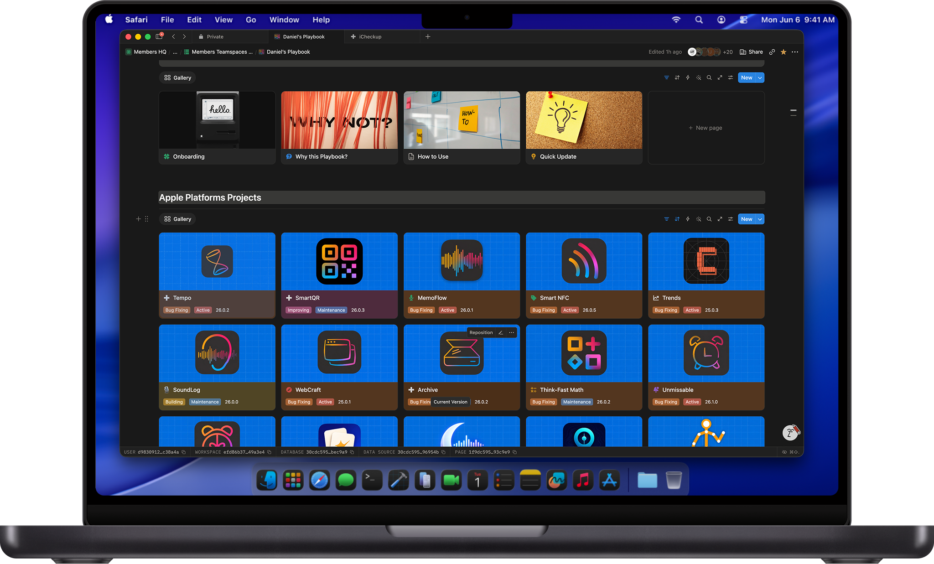The image size is (934, 564).
Task: Open the Window menu in the menu bar
Action: coord(284,20)
